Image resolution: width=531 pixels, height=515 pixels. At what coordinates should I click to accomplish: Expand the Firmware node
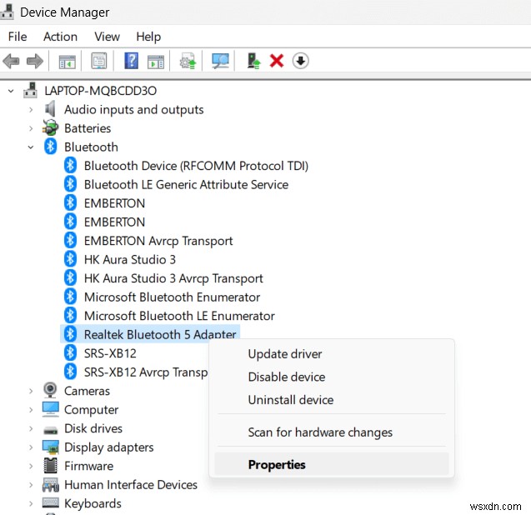(x=31, y=466)
